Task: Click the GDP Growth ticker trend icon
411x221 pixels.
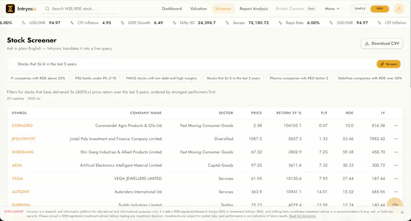Action: point(122,23)
